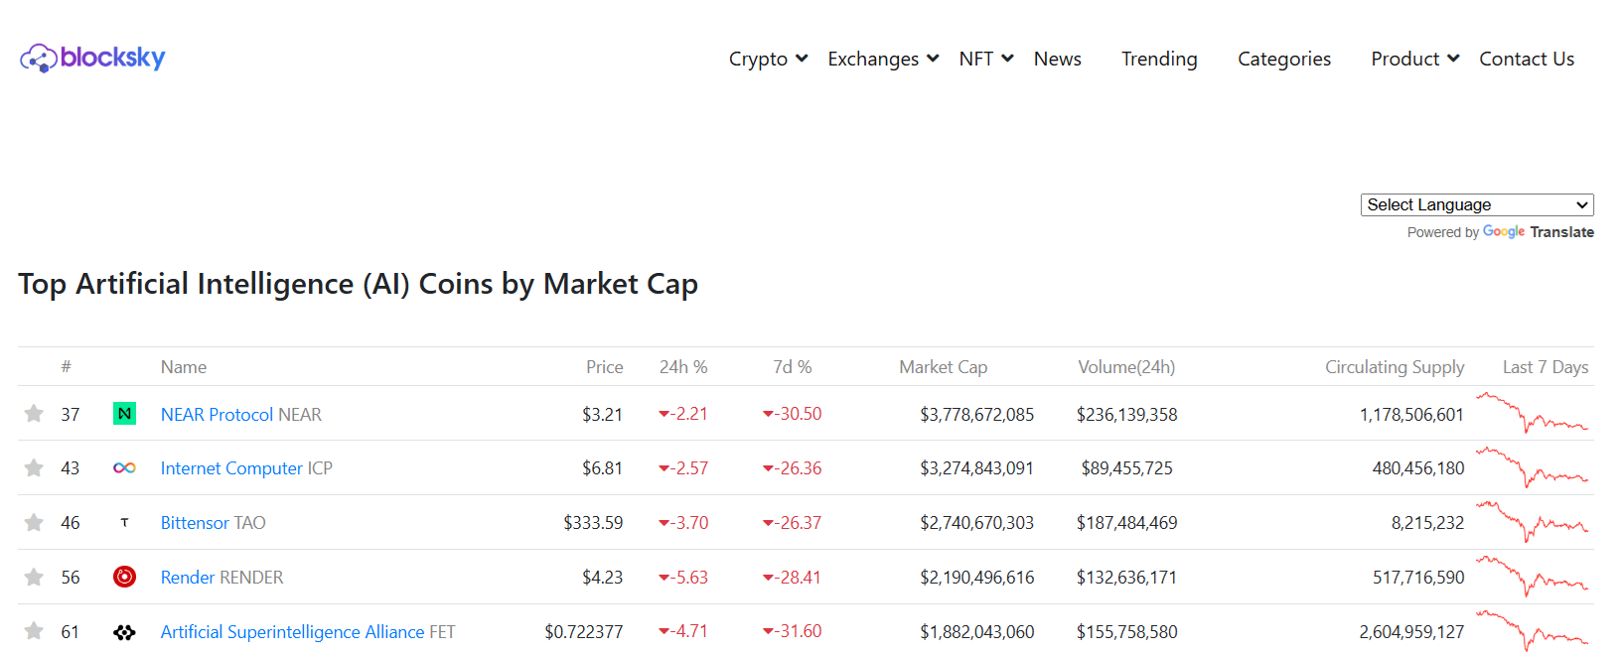
Task: Click the Market Cap column header
Action: point(944,367)
